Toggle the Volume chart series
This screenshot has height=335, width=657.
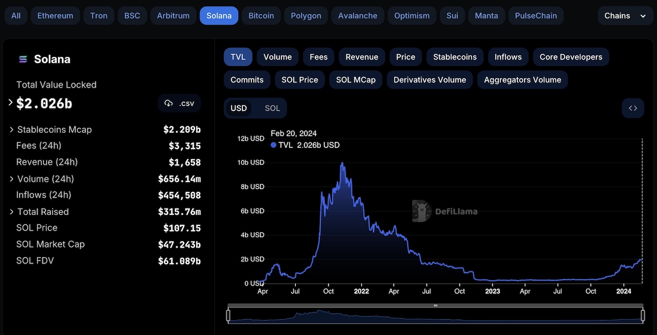[277, 57]
